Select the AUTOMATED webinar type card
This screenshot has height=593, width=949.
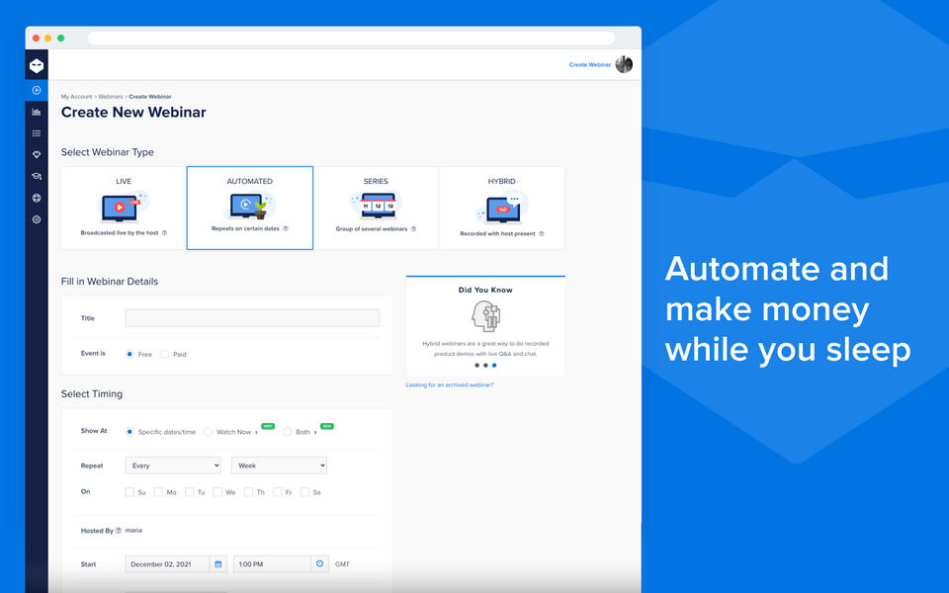[250, 208]
